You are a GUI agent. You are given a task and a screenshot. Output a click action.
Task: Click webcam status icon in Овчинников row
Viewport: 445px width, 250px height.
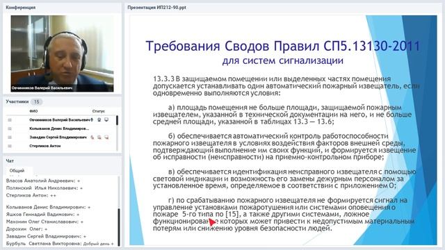tap(99, 120)
